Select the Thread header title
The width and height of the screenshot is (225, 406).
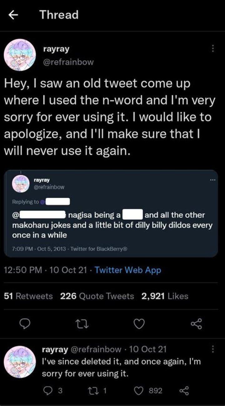point(59,14)
